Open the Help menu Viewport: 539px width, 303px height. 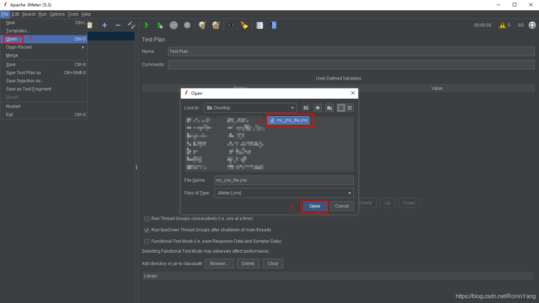86,14
